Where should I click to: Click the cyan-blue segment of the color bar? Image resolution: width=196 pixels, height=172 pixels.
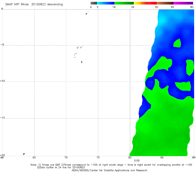click(x=106, y=3)
